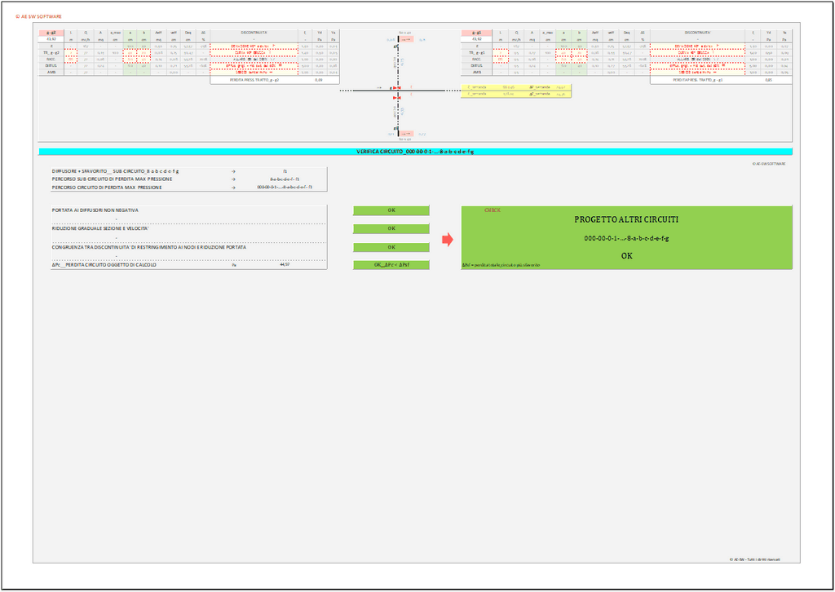Click the red junction markers at diagram center

pyautogui.click(x=396, y=91)
